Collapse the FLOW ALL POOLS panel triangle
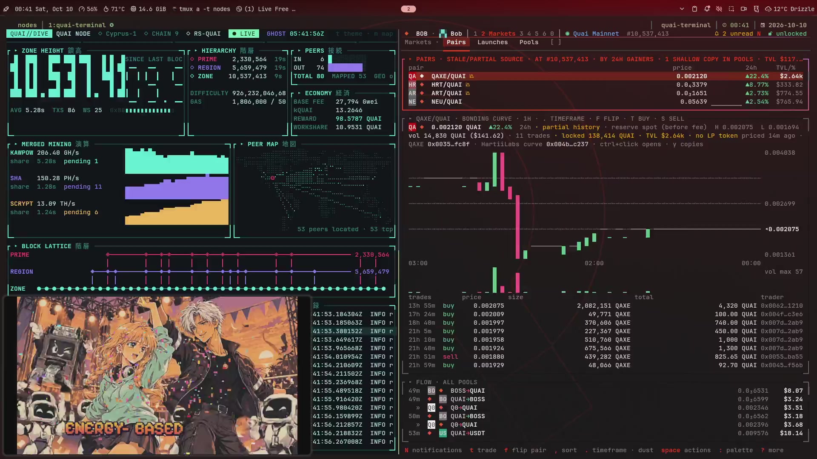The height and width of the screenshot is (459, 817). (411, 382)
